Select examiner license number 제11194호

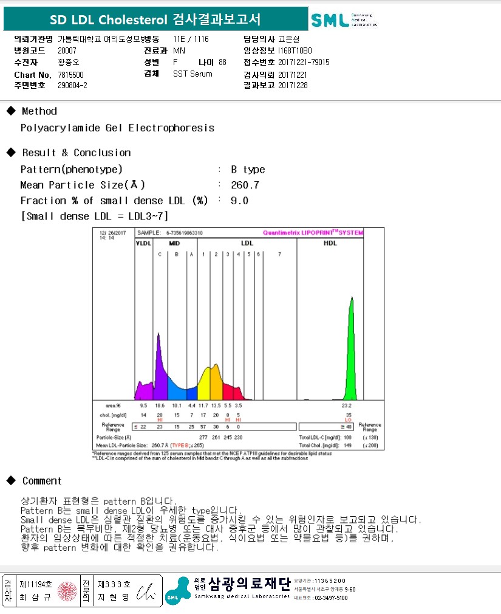[36, 584]
